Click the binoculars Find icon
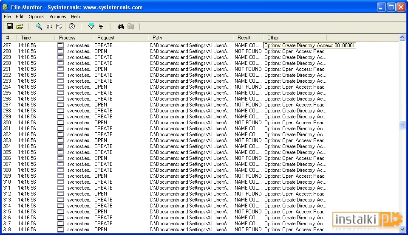 click(121, 26)
